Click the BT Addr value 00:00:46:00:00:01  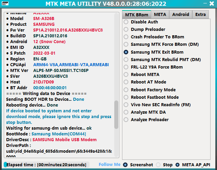point(50,88)
